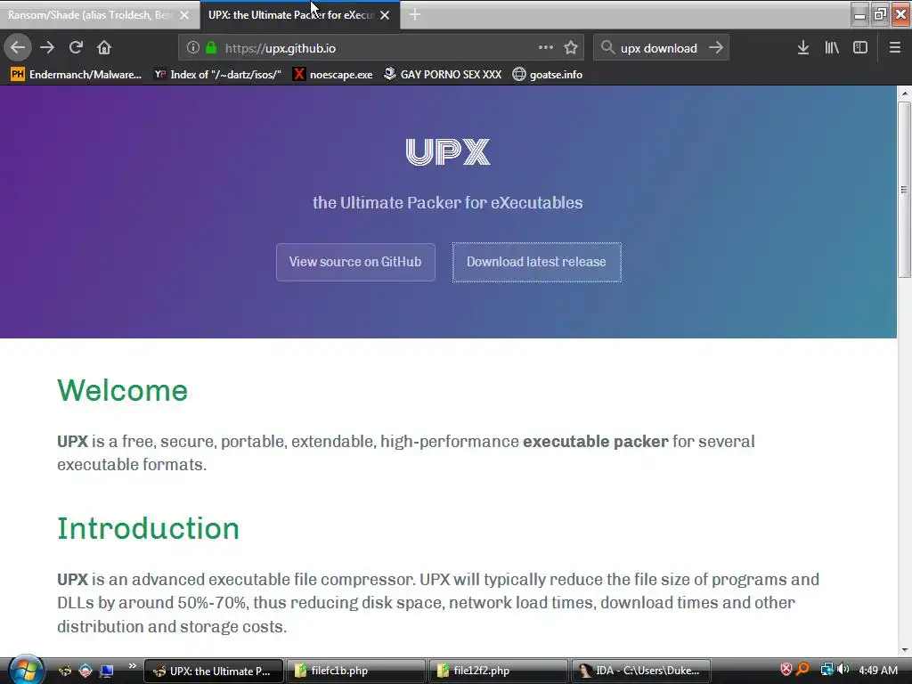Image resolution: width=912 pixels, height=684 pixels.
Task: Click the second quick launch icon
Action: [x=85, y=671]
